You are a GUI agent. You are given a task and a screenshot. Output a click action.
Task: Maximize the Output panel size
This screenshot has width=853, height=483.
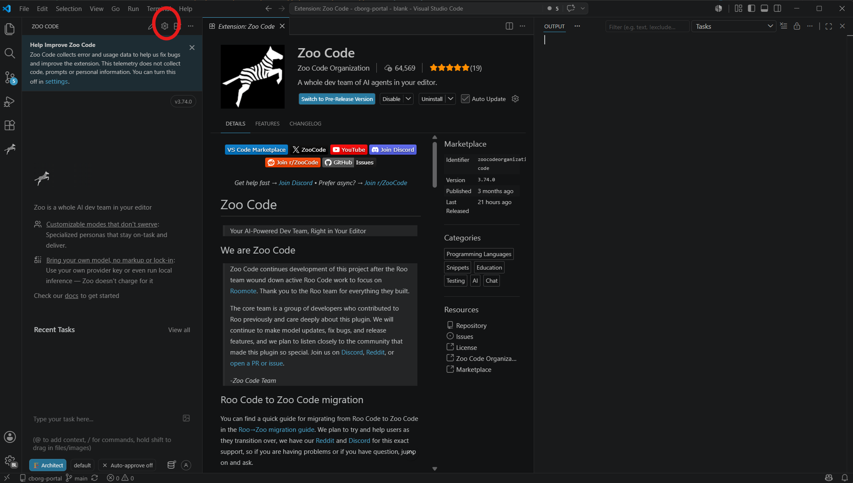828,26
